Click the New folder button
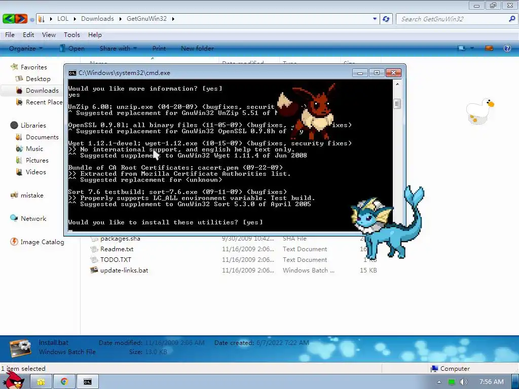Viewport: 519px width, 389px height. coord(197,48)
